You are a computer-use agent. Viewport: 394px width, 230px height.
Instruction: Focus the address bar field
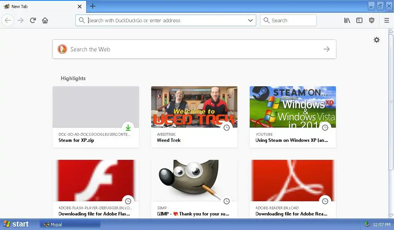point(166,20)
